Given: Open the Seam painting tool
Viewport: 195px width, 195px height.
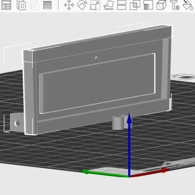Looking at the screenshot, I should coord(161,5).
